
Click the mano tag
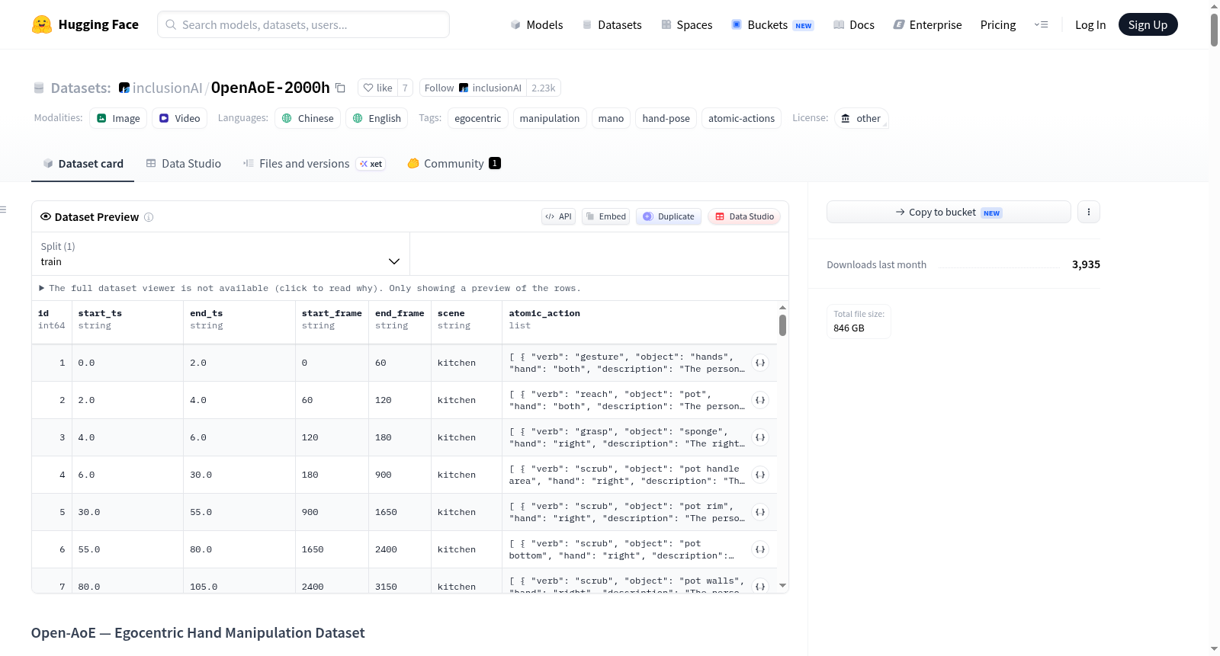coord(611,118)
